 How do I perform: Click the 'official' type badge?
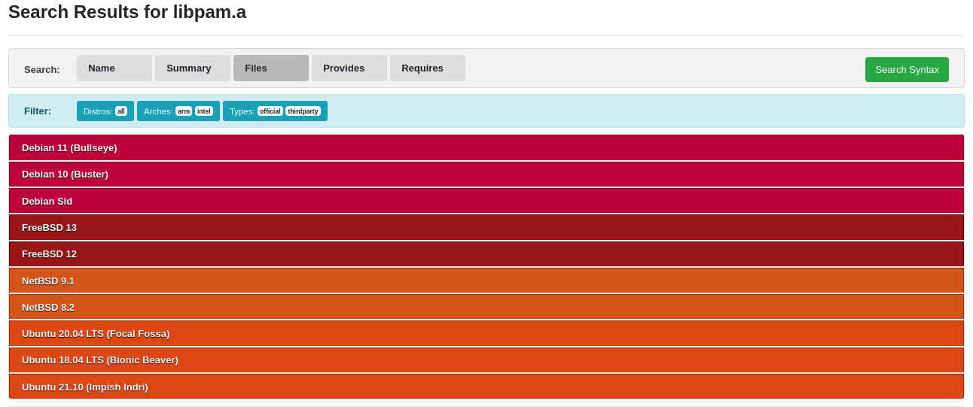[x=270, y=111]
